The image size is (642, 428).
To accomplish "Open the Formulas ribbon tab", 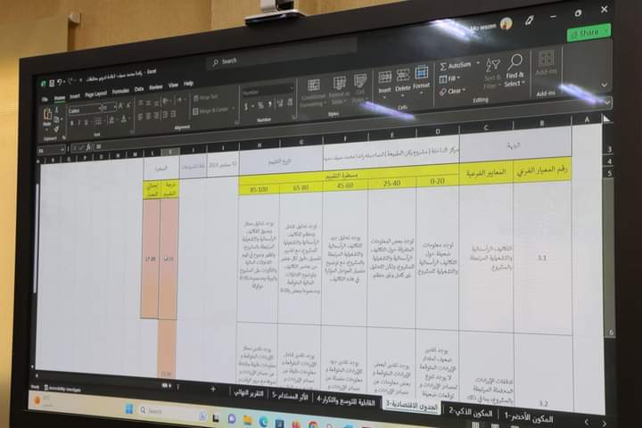I will (120, 90).
